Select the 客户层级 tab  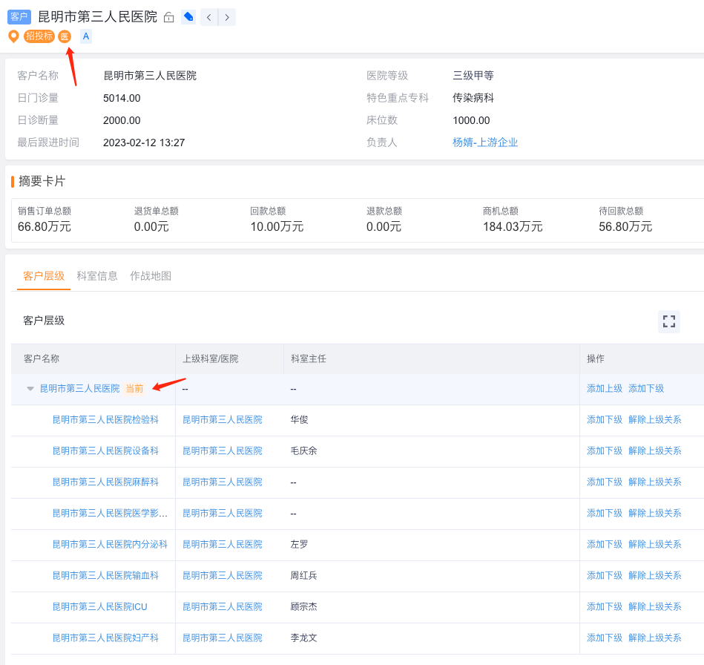click(44, 276)
